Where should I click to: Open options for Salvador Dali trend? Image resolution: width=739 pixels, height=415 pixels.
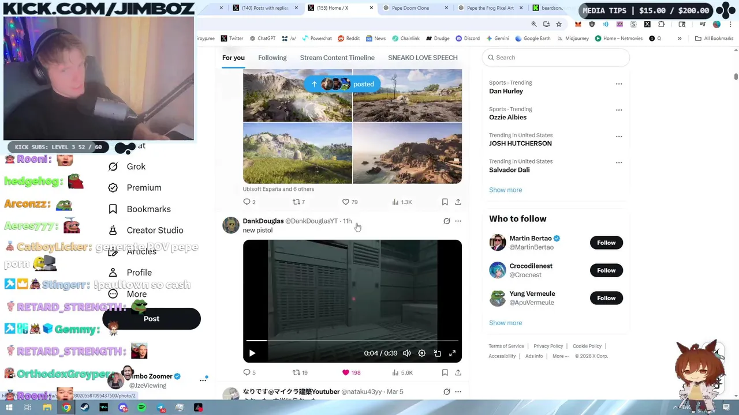click(x=619, y=163)
